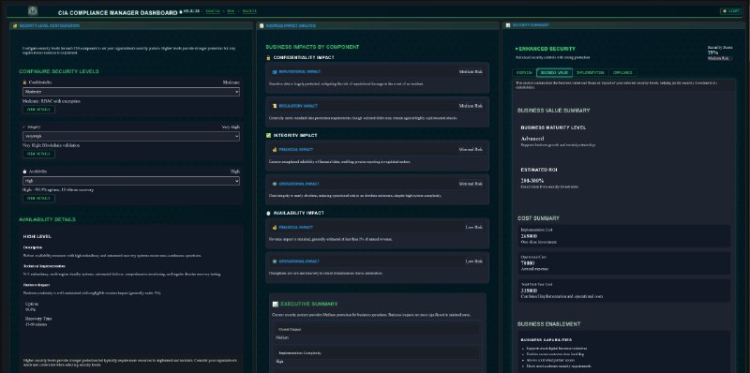750x373 pixels.
Task: Click the Business Enablement heading
Action: point(549,324)
